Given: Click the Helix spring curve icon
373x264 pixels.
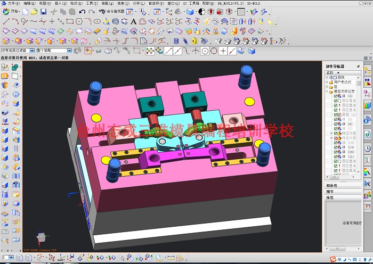Looking at the screenshot, I should (x=116, y=22).
